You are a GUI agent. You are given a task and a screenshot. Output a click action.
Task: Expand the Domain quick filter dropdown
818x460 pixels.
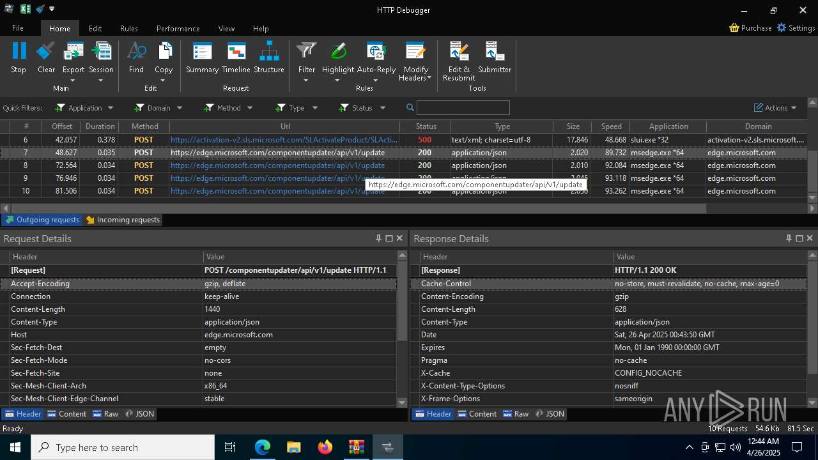point(180,108)
